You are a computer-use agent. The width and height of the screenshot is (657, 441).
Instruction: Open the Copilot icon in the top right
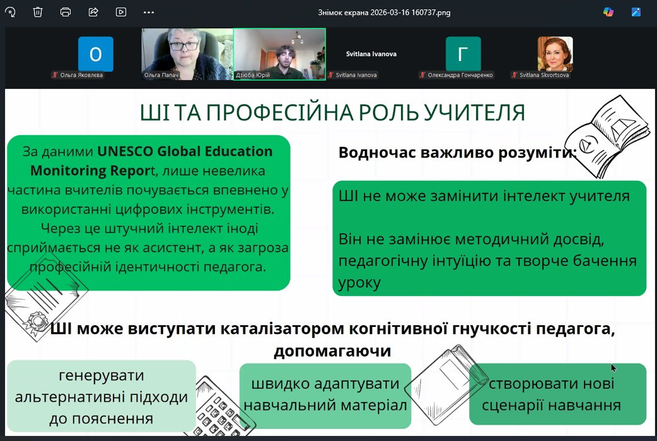pos(608,12)
